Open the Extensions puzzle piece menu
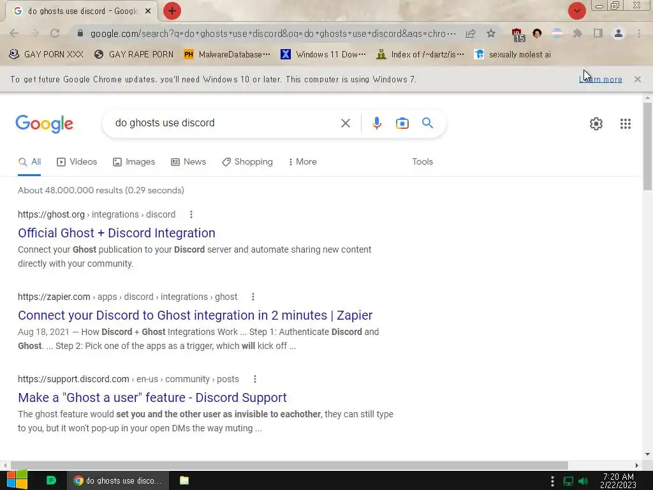 tap(578, 33)
